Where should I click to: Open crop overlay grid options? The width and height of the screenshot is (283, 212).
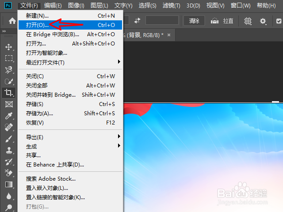point(248,21)
